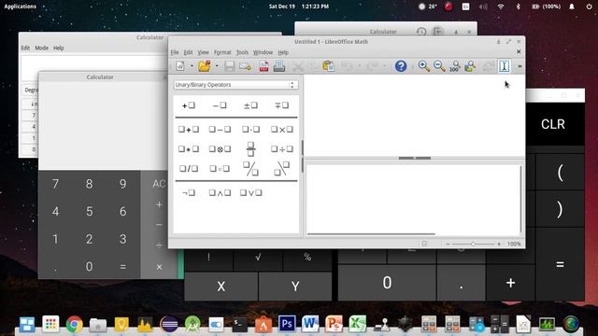Screen dimensions: 598x336
Task: Insert the wide backslash operator
Action: click(x=282, y=168)
